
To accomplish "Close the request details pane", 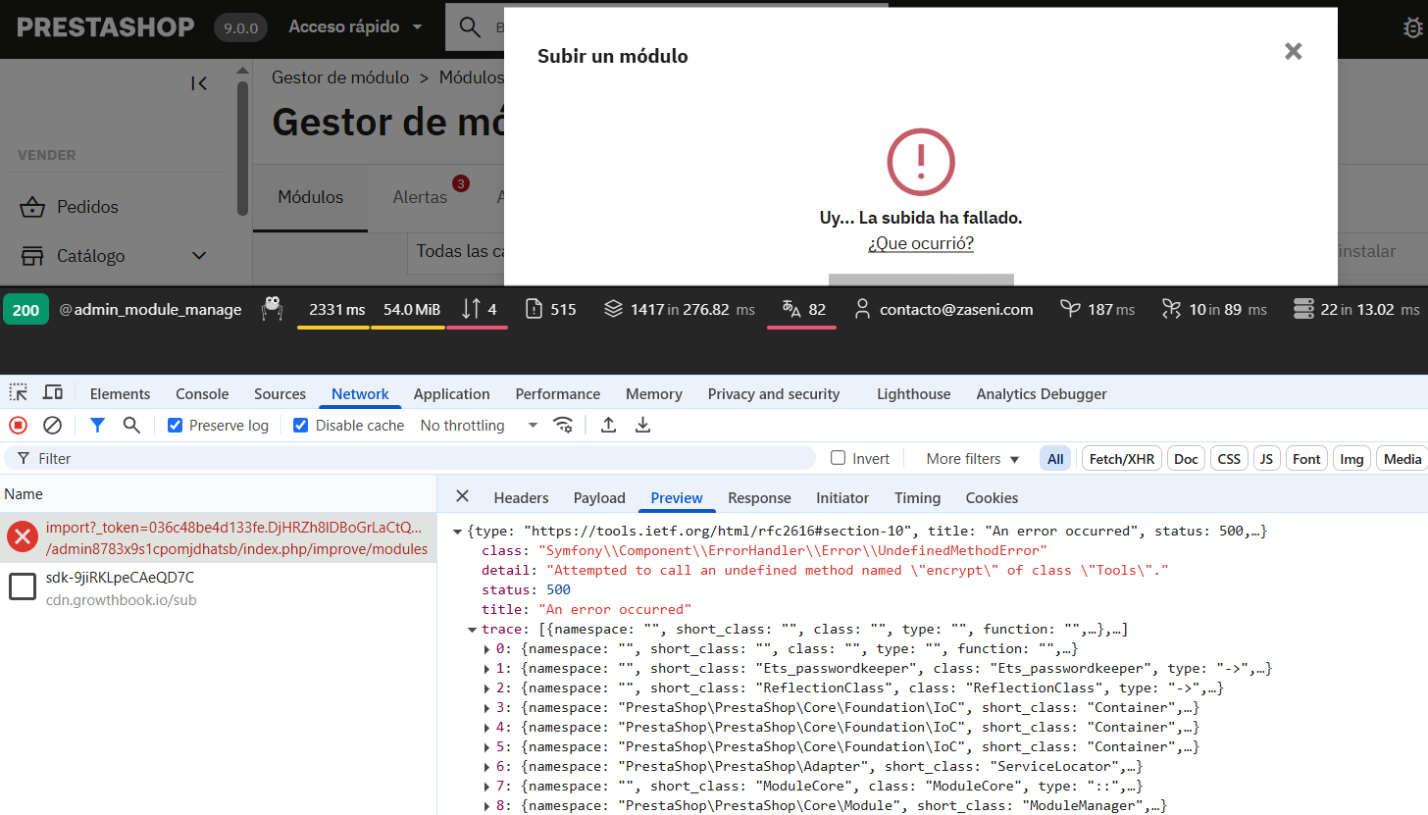I will click(x=463, y=496).
